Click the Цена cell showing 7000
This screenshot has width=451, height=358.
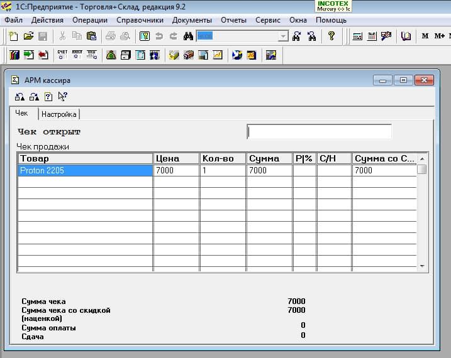click(176, 171)
